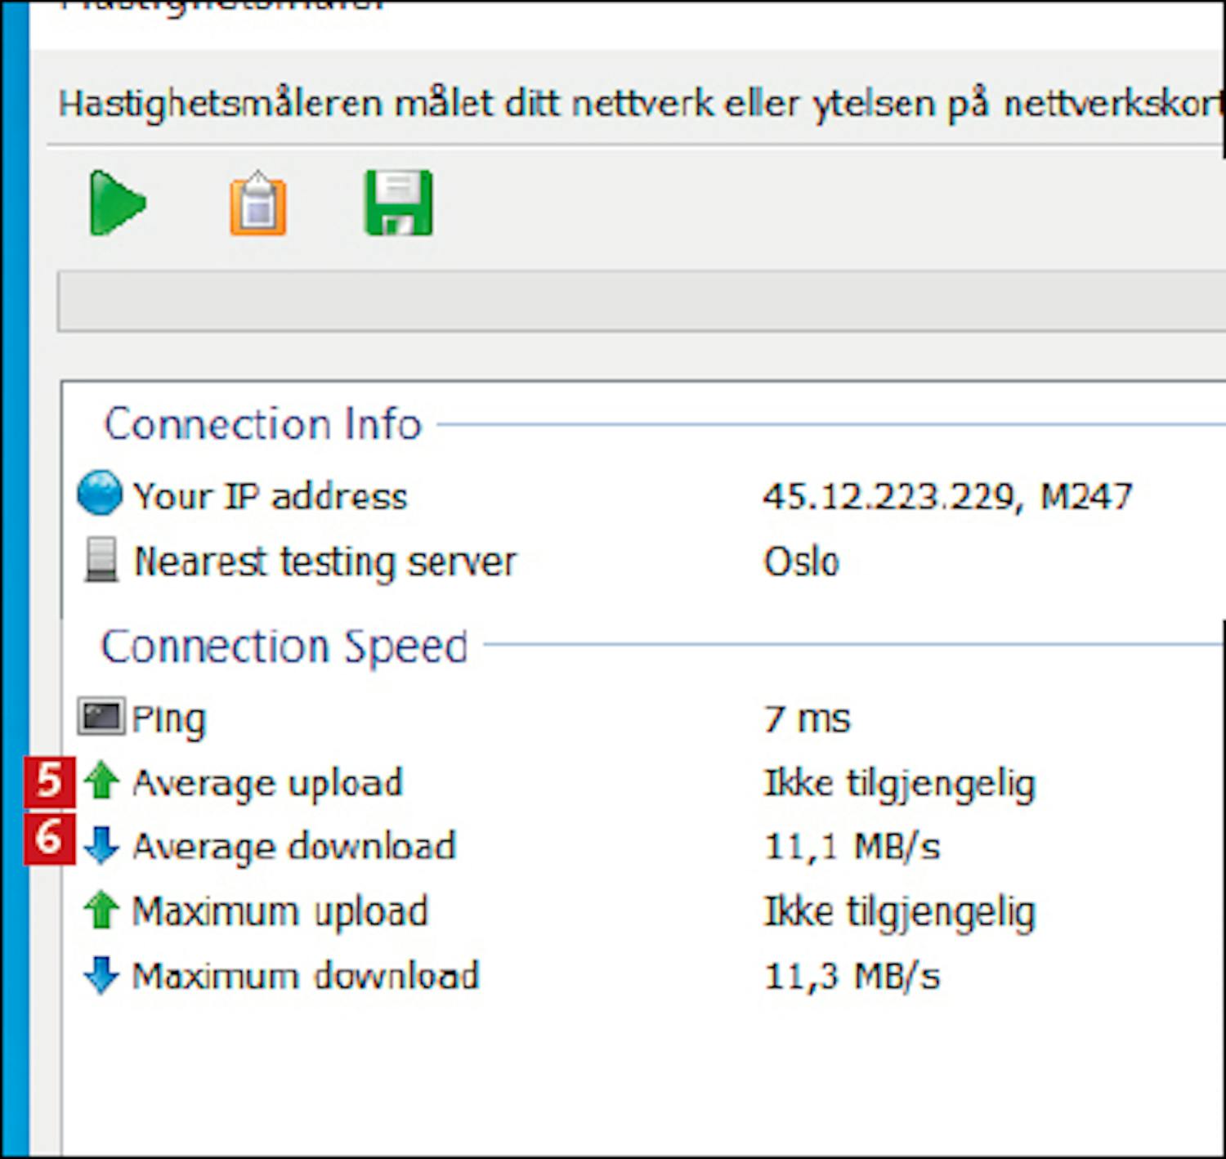Viewport: 1226px width, 1159px height.
Task: Click the blue globe icon beside IP address
Action: pos(100,494)
